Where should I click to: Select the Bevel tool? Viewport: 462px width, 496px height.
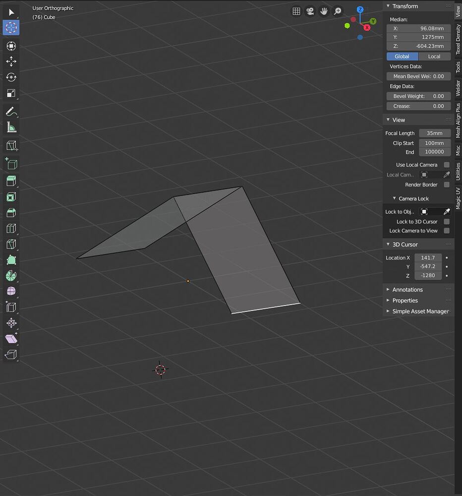pos(11,213)
